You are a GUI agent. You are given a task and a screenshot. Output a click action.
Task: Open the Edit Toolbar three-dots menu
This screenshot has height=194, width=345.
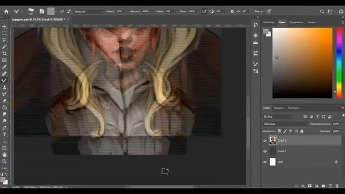4,168
